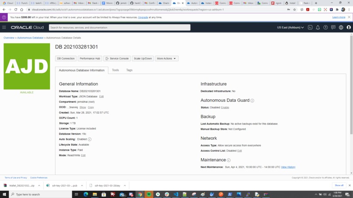Open the Oracle Cloud hamburger navigation menu
Image resolution: width=353 pixels, height=198 pixels.
pyautogui.click(x=4, y=28)
